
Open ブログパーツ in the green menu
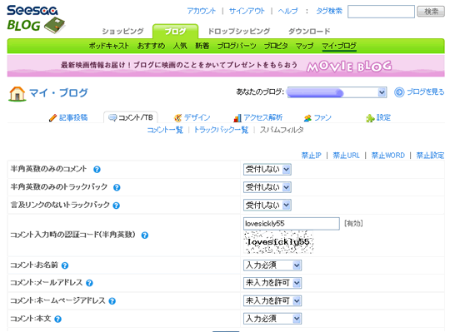coord(237,46)
